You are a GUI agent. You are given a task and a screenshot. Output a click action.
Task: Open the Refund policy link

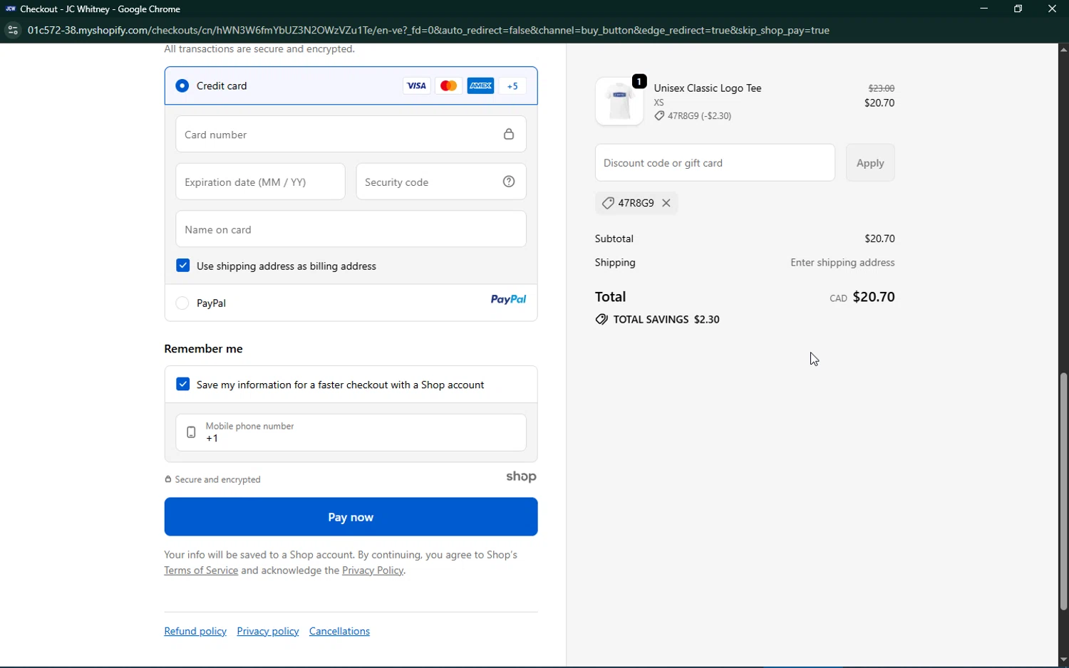tap(195, 632)
